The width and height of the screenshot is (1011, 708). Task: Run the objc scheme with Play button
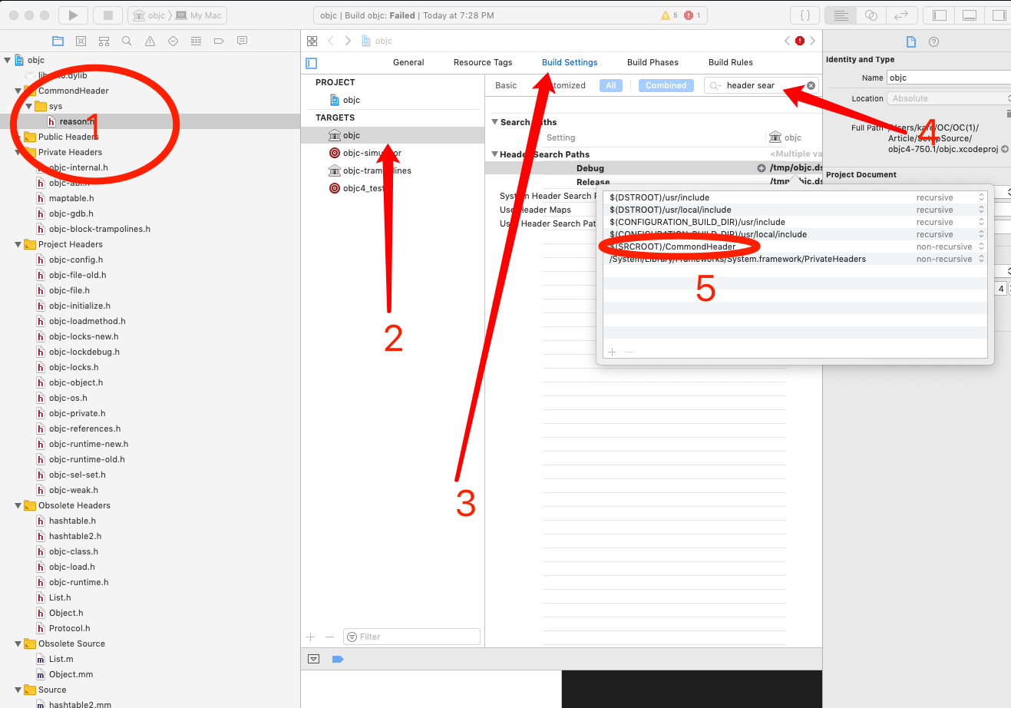[73, 15]
